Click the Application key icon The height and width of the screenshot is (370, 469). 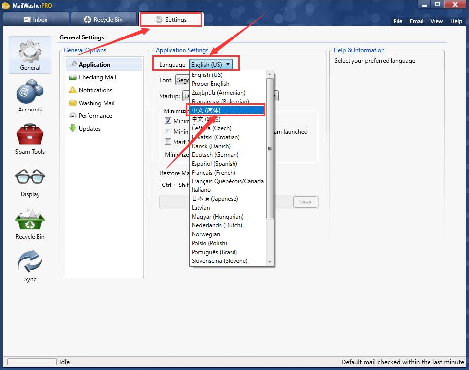pos(73,64)
